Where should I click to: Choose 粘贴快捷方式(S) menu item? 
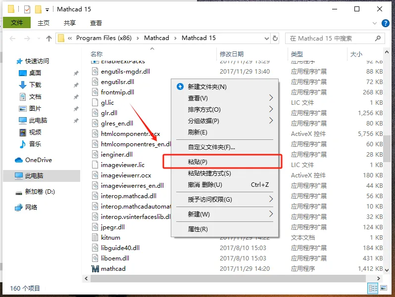(x=225, y=173)
